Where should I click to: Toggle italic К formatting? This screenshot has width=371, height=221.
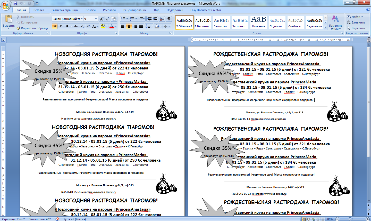[x=61, y=26]
